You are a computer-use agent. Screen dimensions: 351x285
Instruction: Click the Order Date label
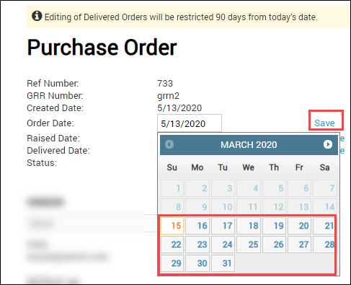[x=50, y=123]
